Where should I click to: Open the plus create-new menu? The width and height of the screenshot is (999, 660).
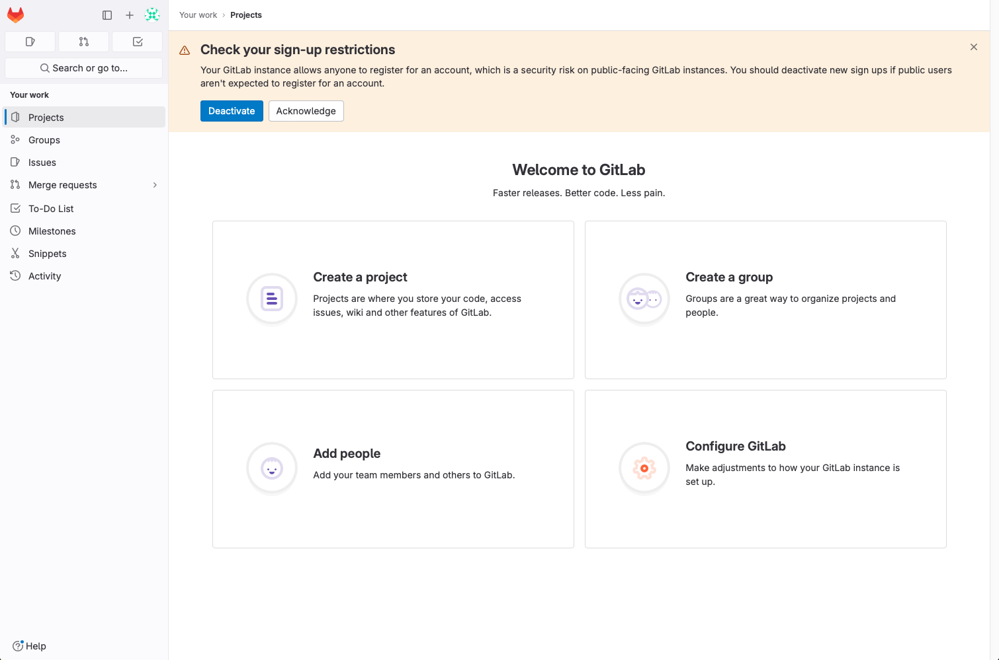[130, 15]
